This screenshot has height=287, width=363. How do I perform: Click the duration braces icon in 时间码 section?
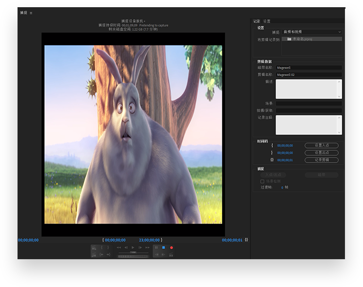tap(272, 160)
